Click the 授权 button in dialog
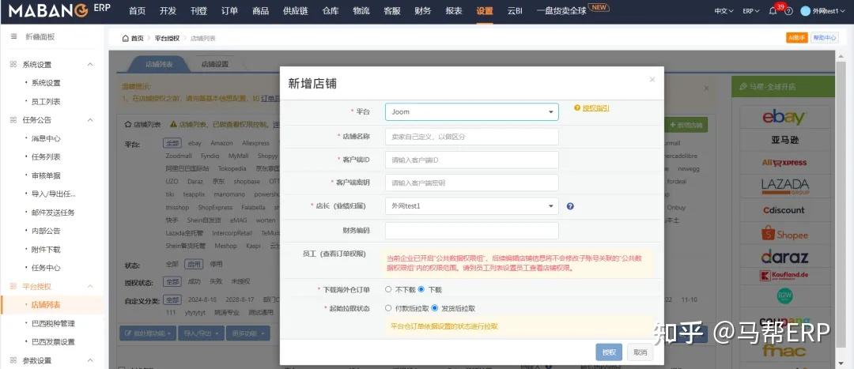 609,352
